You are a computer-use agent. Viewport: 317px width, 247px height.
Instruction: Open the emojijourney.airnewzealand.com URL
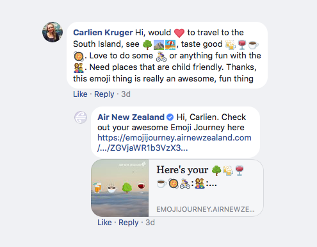pyautogui.click(x=174, y=142)
